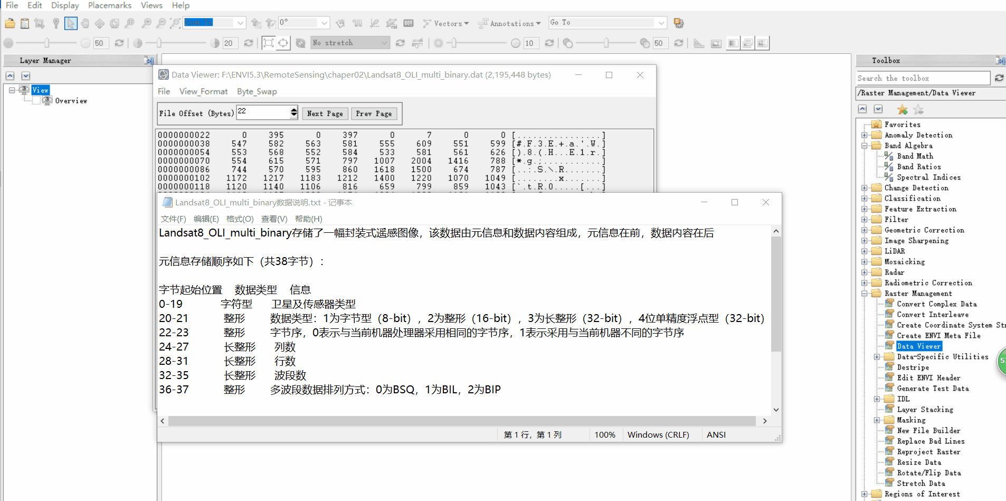This screenshot has height=501, width=1006.
Task: Activate the blend view icon
Action: tap(733, 43)
